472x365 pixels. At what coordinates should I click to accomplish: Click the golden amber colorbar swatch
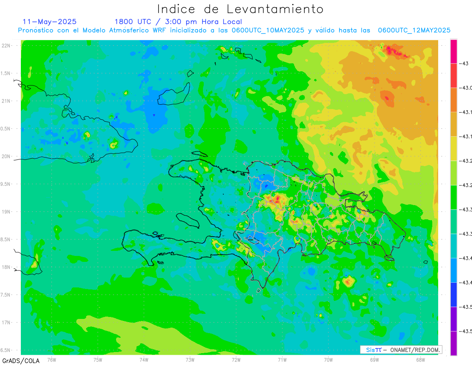click(x=454, y=124)
